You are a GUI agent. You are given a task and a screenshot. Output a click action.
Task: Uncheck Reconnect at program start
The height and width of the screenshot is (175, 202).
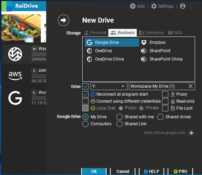pos(85,94)
